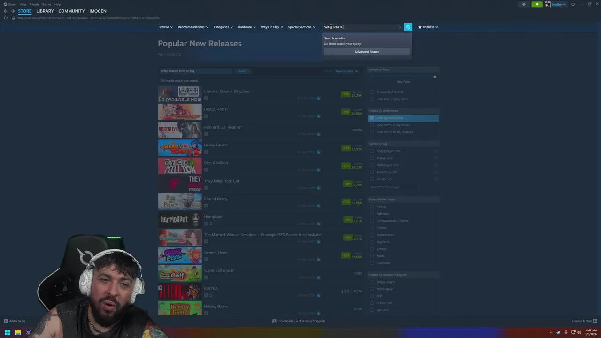Uncheck Hide ignored items

click(x=372, y=118)
